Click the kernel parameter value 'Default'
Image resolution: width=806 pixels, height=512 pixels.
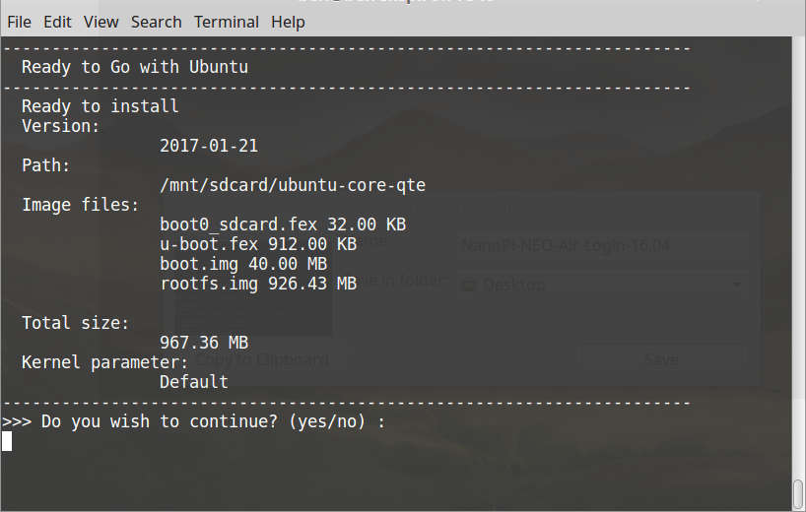tap(193, 382)
